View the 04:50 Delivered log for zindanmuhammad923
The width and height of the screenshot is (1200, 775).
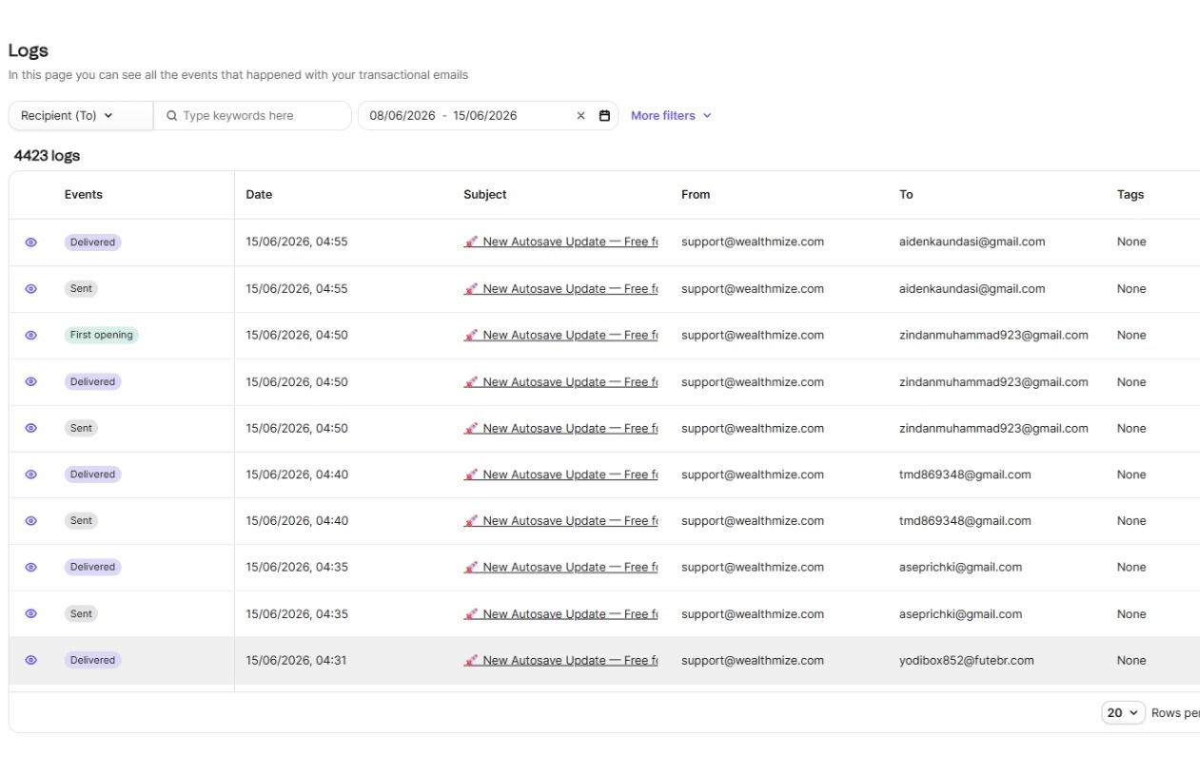(x=30, y=382)
